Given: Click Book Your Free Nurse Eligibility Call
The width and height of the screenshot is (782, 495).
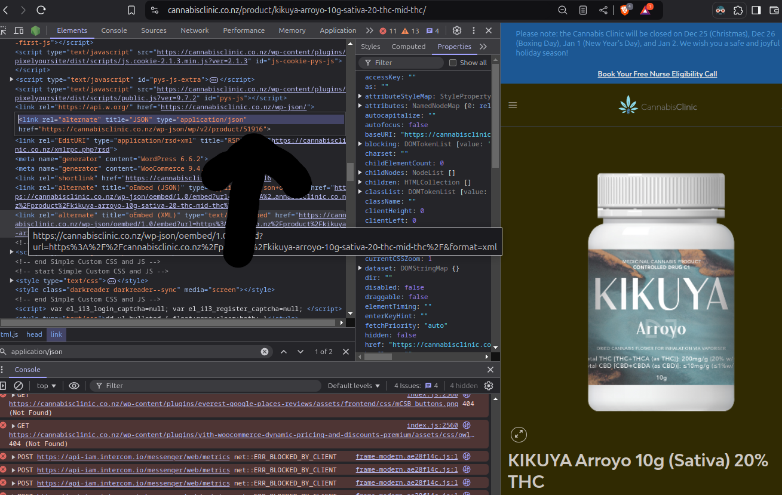Looking at the screenshot, I should coord(657,74).
